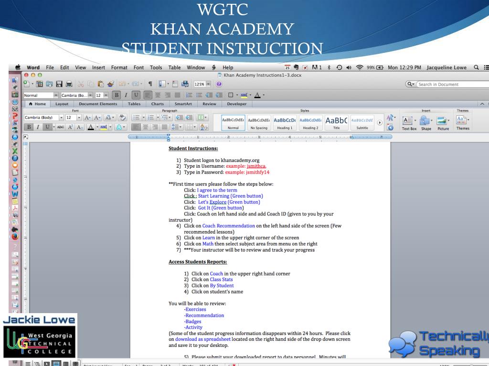Save the document with floppy disk icon
Image resolution: width=489 pixels, height=366 pixels.
pos(59,84)
